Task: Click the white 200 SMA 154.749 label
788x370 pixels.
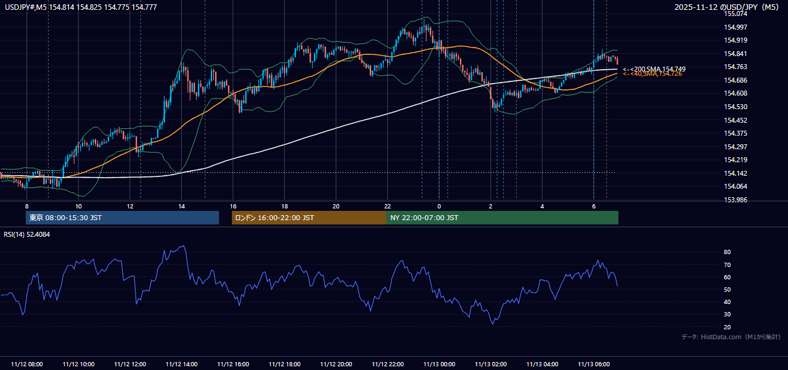Action: [654, 69]
